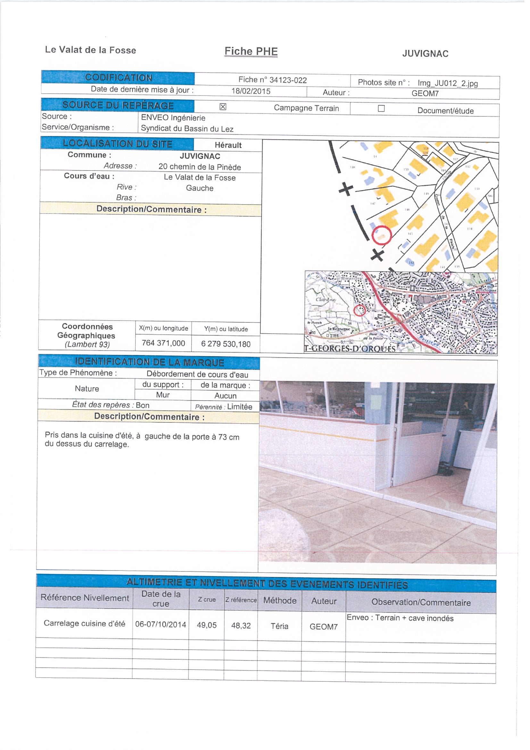This screenshot has height=750, width=530.
Task: Select 'État des repères : Bon'
Action: (x=111, y=405)
